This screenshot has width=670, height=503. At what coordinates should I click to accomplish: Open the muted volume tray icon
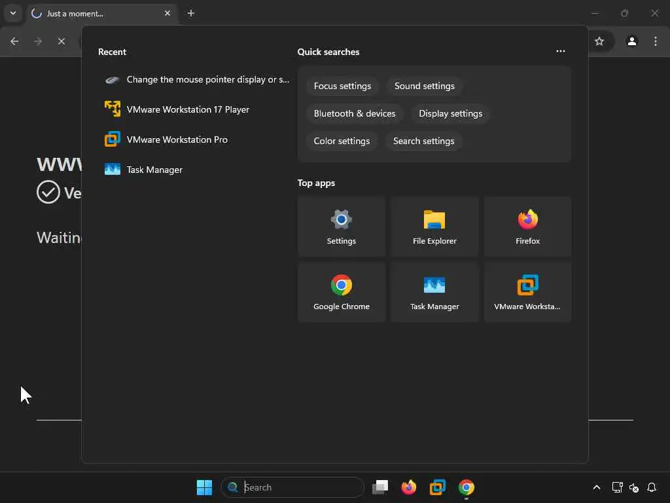(633, 487)
